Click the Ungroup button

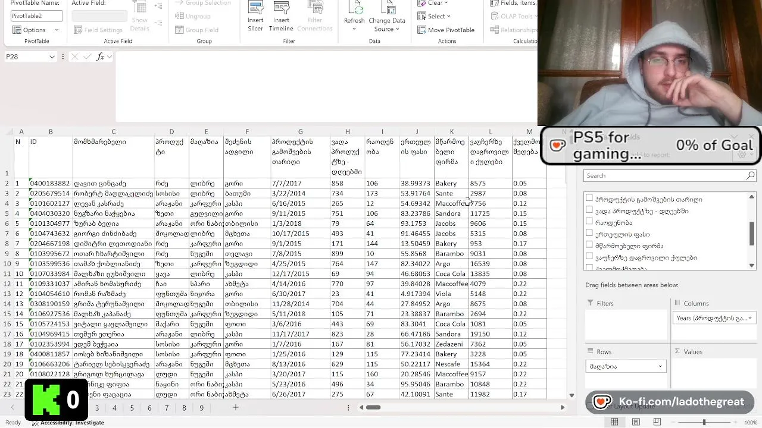pos(192,16)
